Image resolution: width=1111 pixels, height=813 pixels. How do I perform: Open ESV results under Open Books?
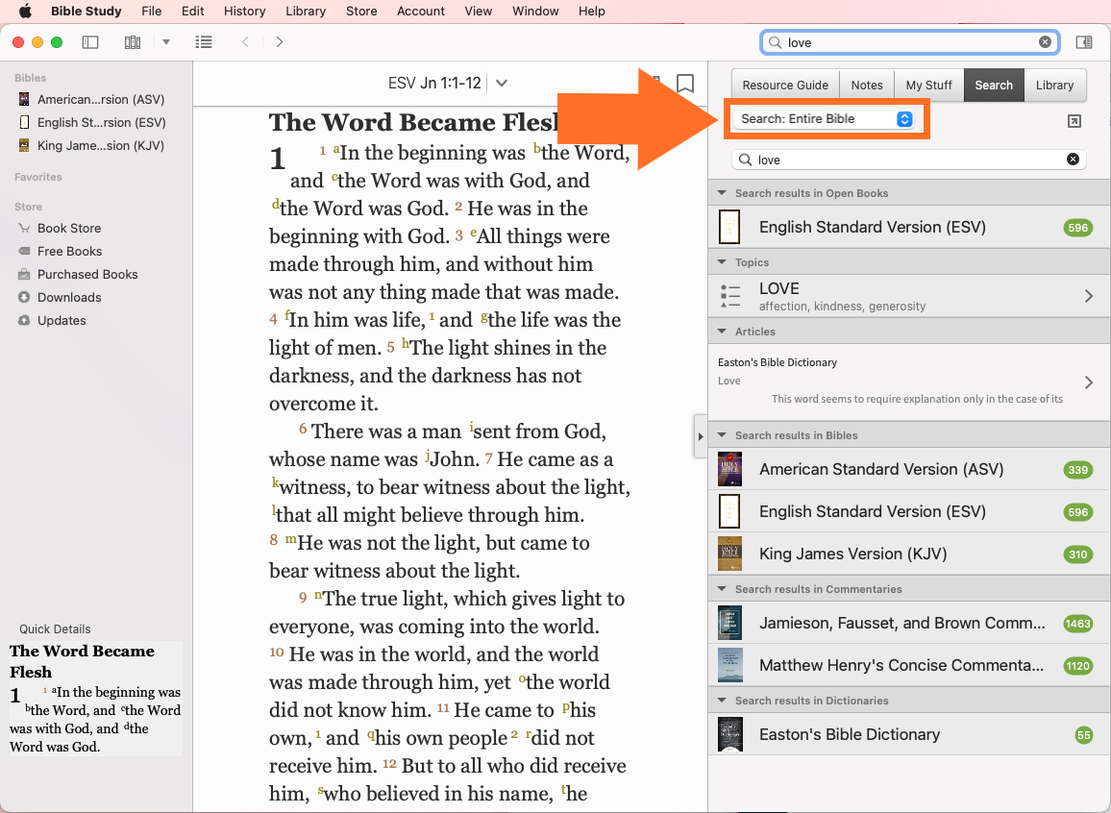pyautogui.click(x=909, y=228)
